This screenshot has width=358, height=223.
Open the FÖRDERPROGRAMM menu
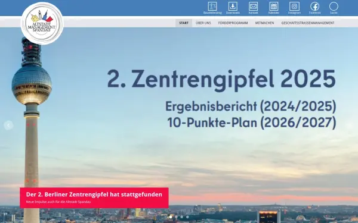tap(233, 23)
